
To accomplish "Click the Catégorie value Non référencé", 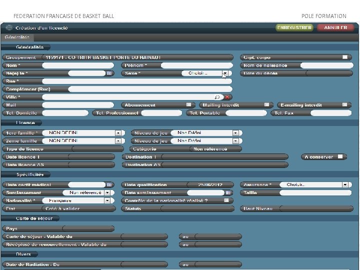I will (x=215, y=149).
